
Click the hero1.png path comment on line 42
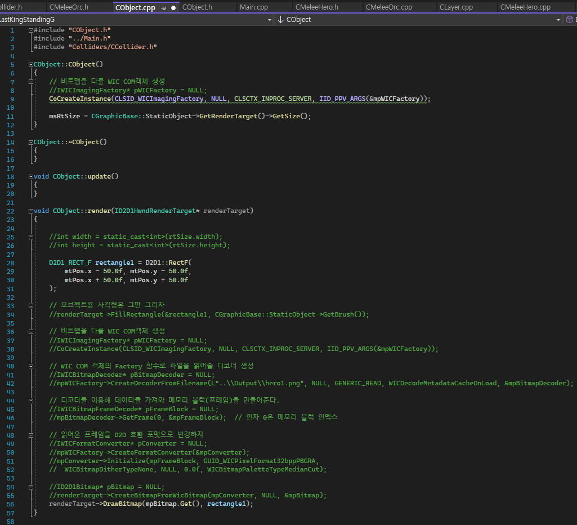point(260,383)
